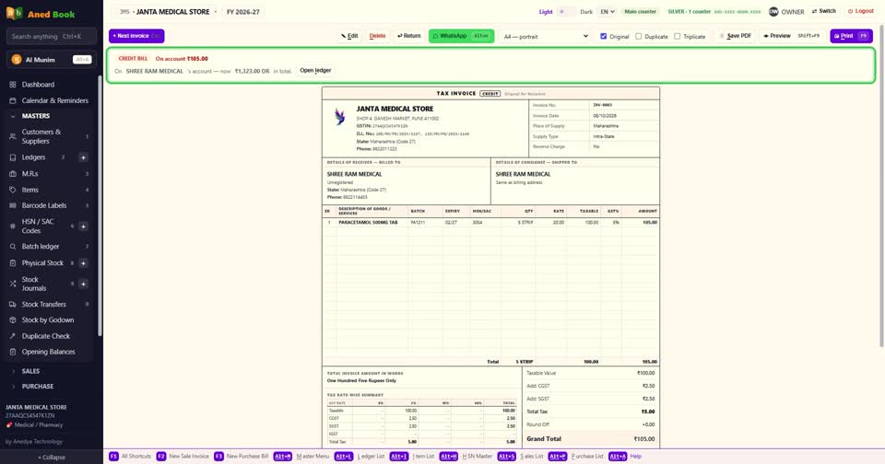The image size is (885, 464).
Task: Open Physical Stock icon
Action: (x=12, y=262)
